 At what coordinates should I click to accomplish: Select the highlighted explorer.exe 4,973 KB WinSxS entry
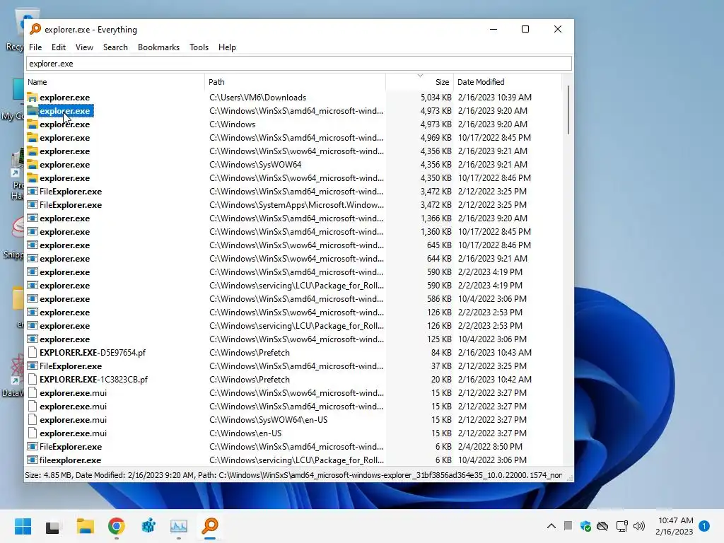(65, 111)
